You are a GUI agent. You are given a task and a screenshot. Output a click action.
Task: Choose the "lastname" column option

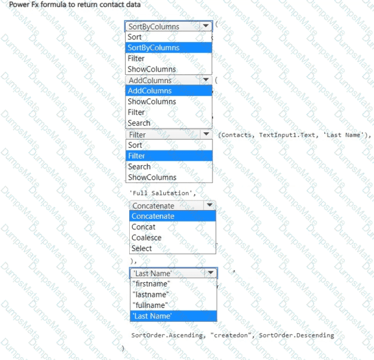(151, 295)
